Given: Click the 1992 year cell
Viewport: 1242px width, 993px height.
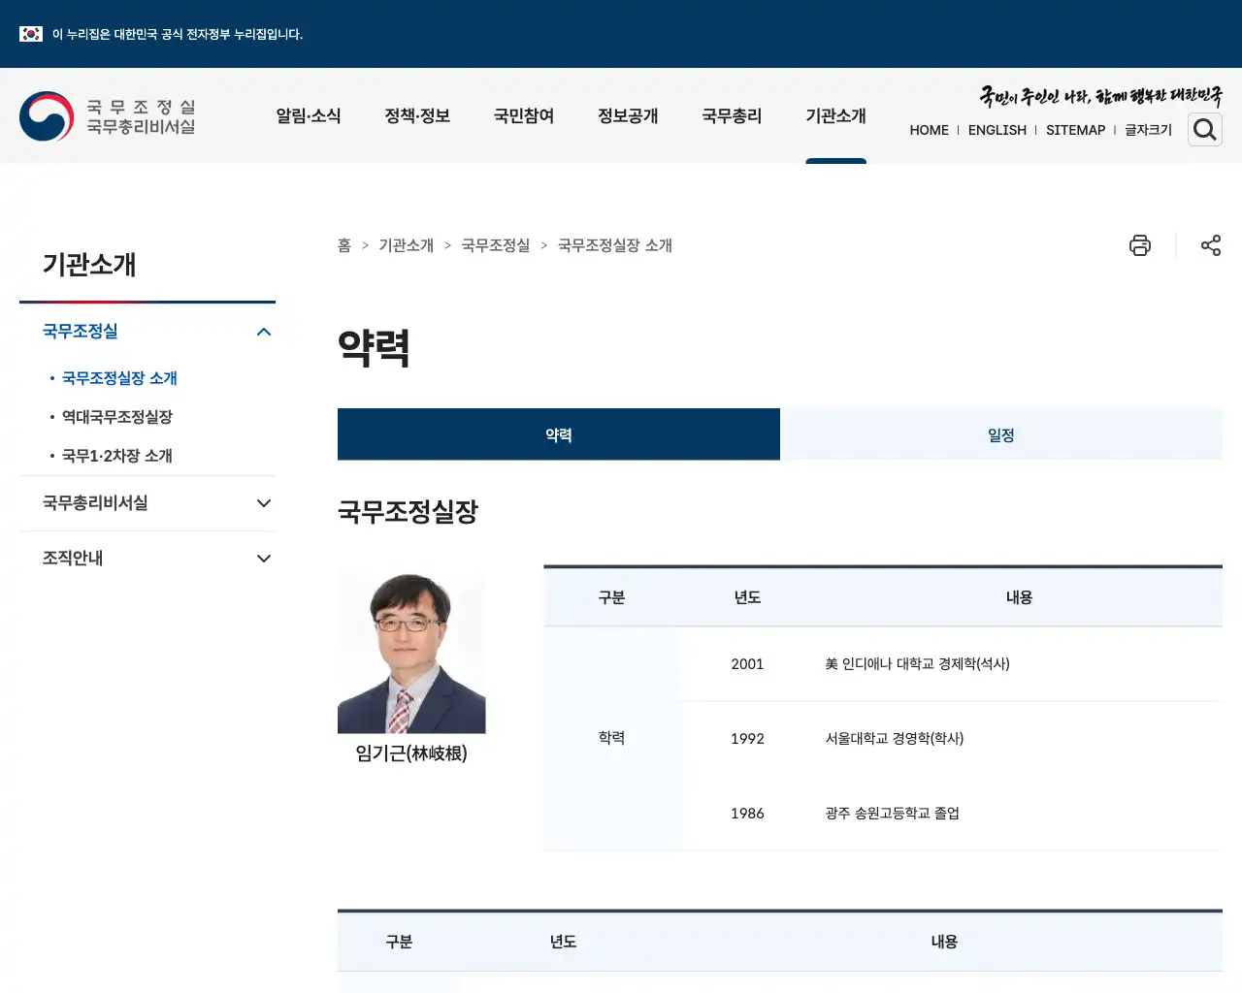Looking at the screenshot, I should click(747, 739).
